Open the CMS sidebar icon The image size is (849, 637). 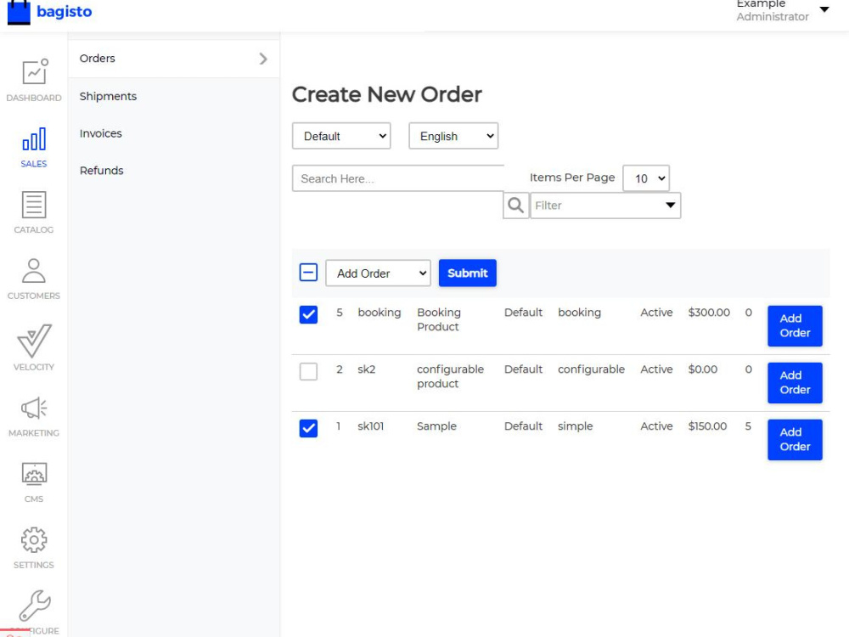[x=34, y=474]
